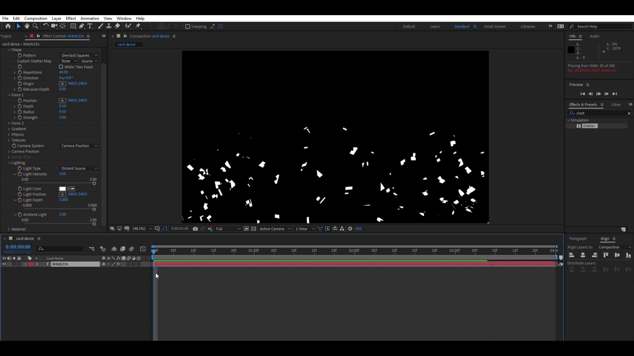634x356 pixels.
Task: Jump to first frame in Preview
Action: point(582,94)
